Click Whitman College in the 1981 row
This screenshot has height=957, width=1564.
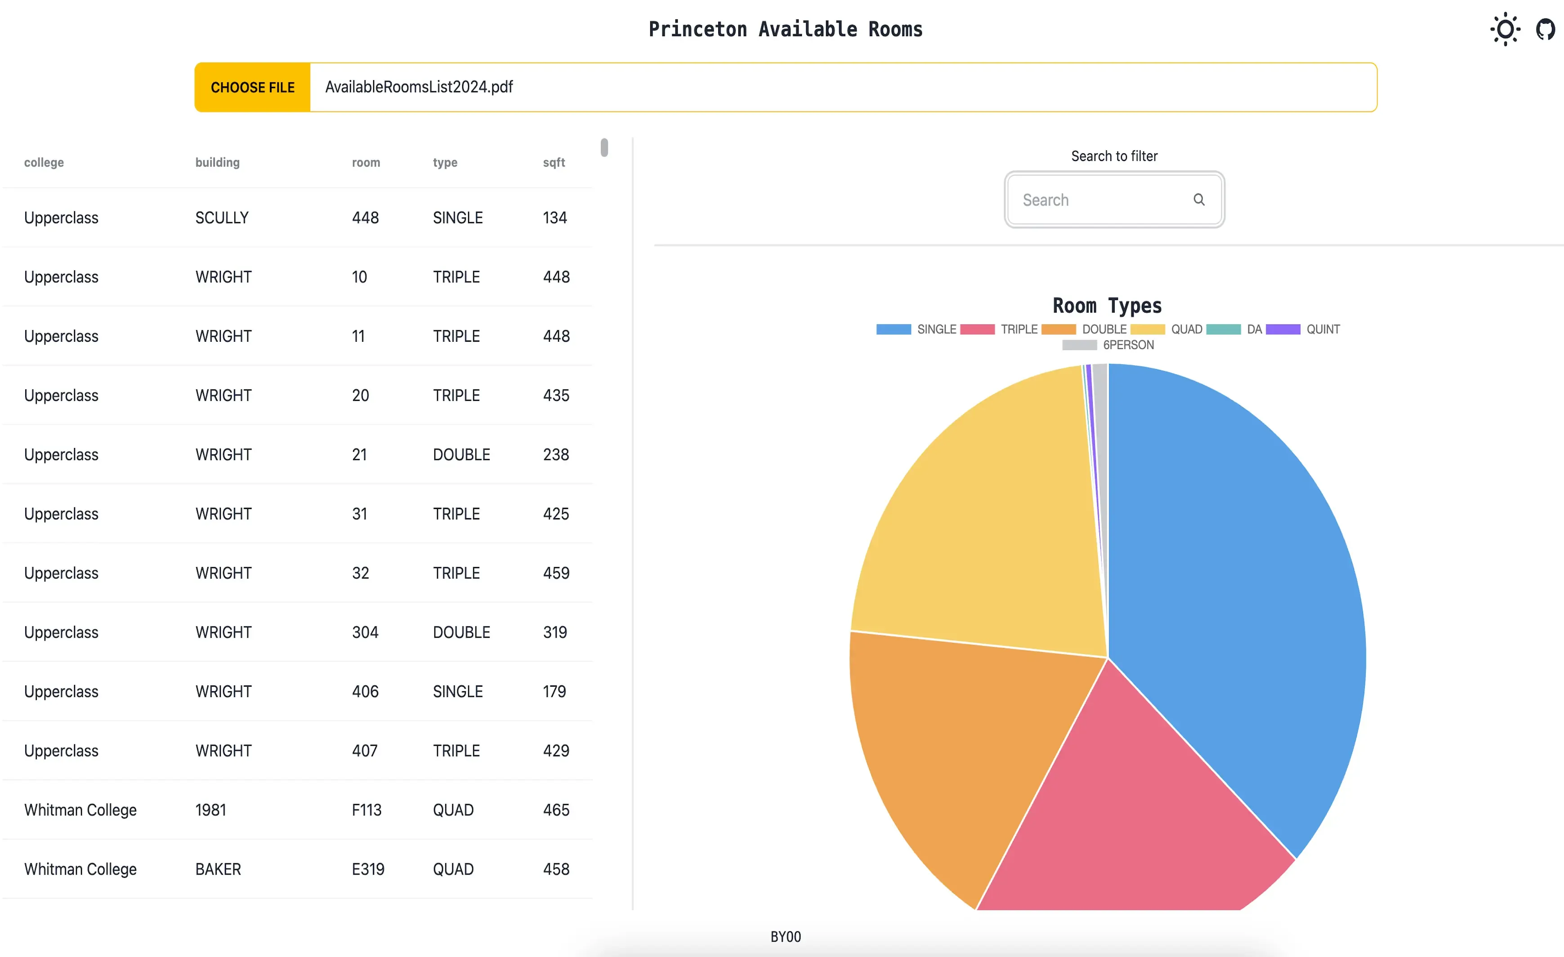point(80,810)
